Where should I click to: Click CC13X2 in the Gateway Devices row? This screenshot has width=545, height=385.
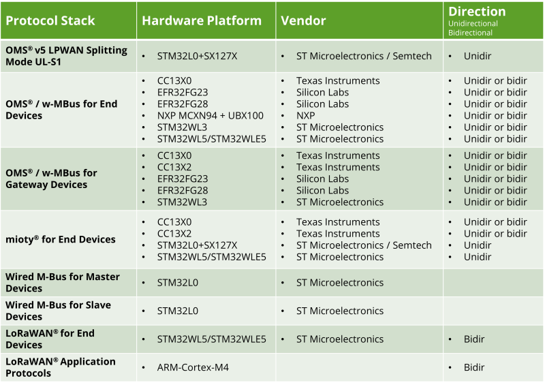pyautogui.click(x=174, y=167)
